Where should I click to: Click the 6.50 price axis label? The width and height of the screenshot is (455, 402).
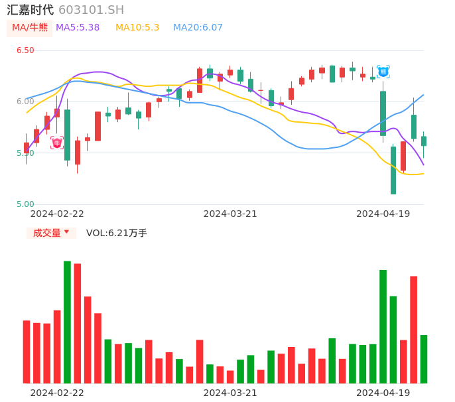25,50
